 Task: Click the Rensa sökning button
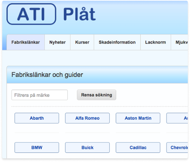[x=96, y=95]
